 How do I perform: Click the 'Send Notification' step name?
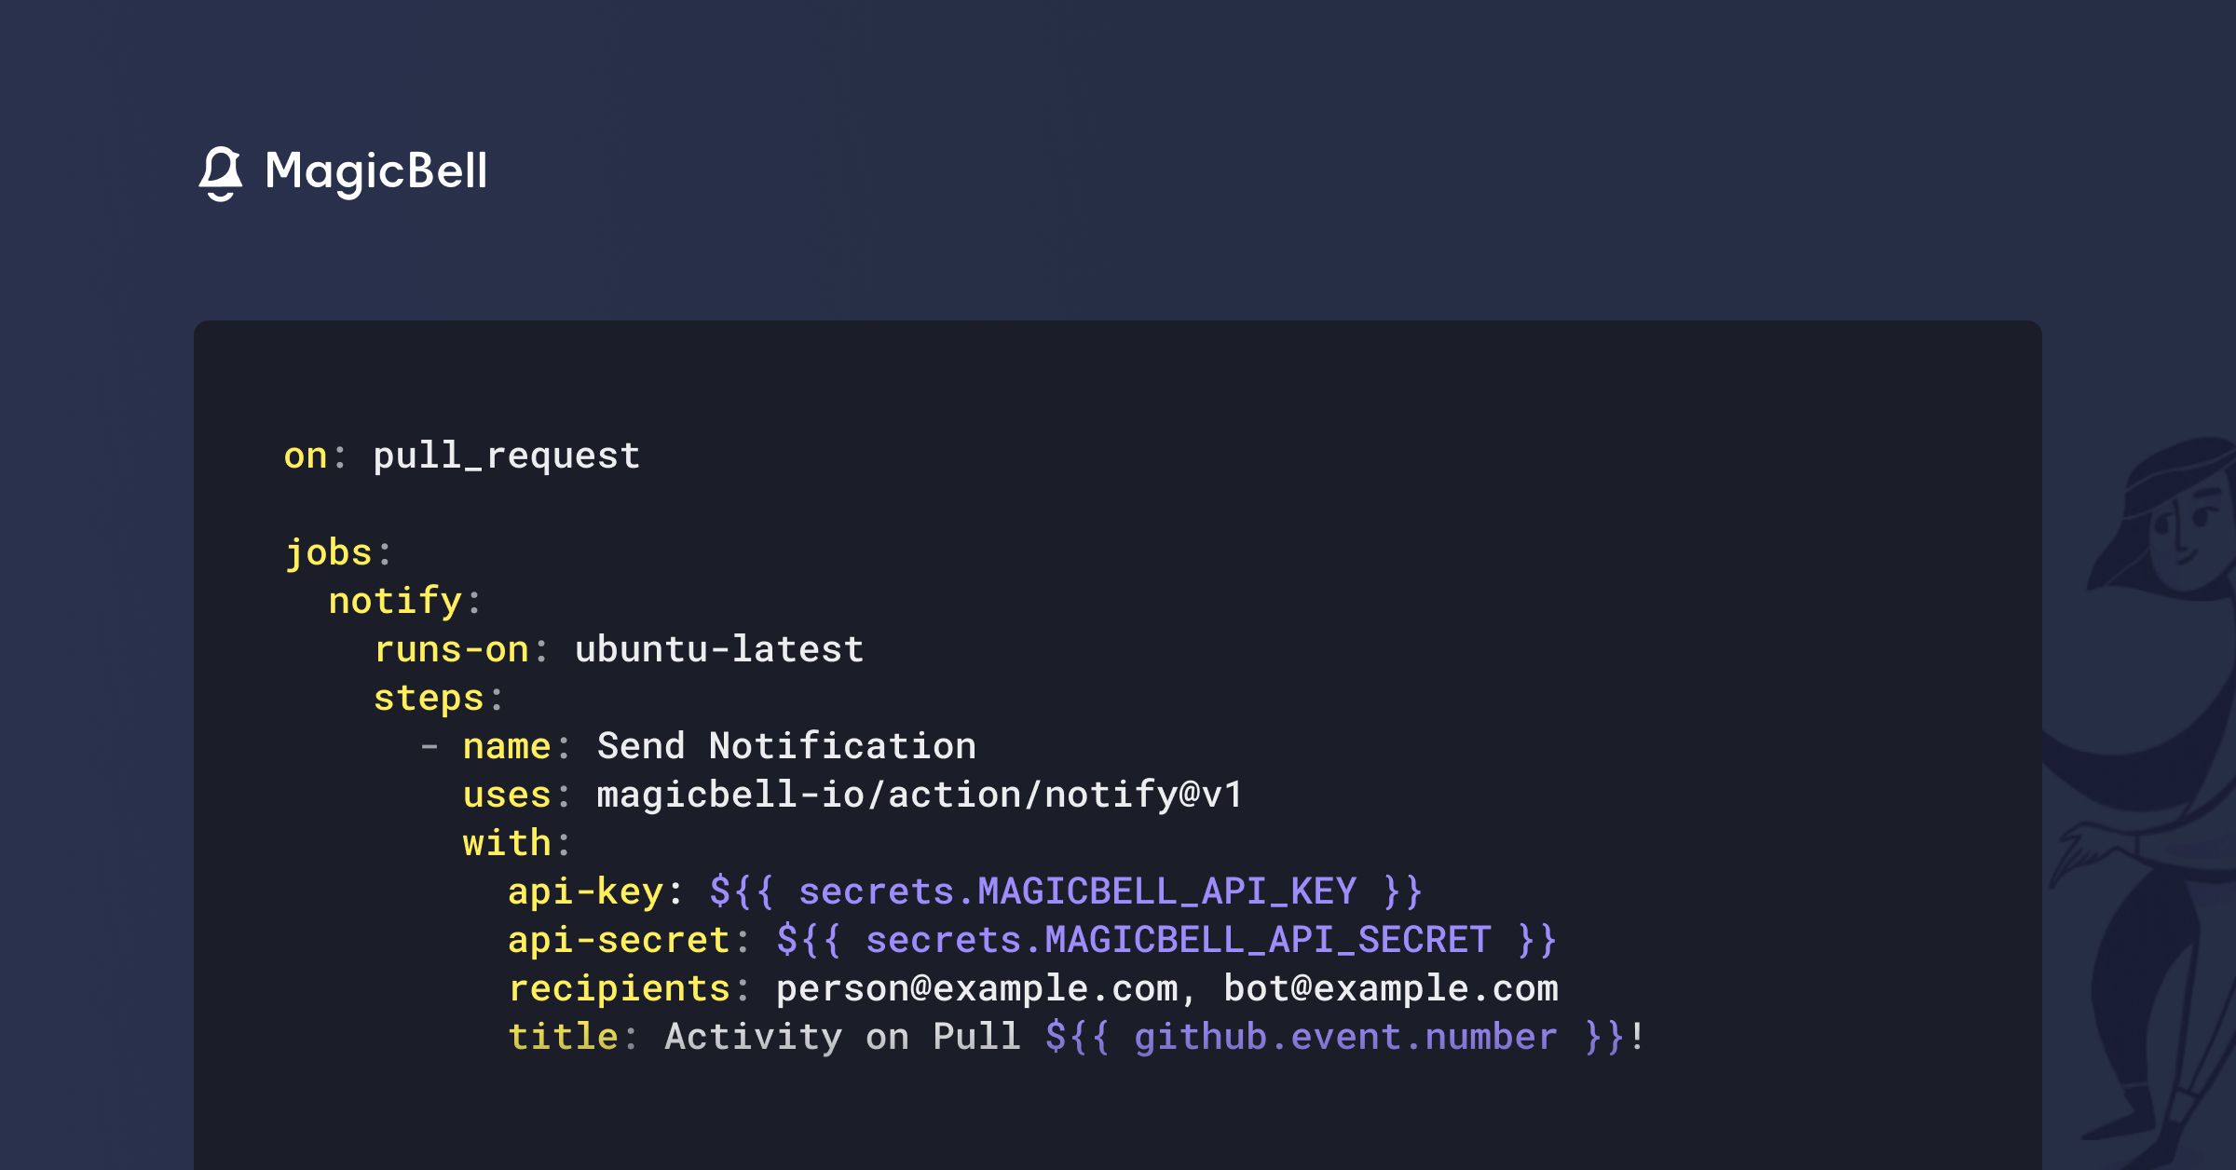tap(786, 747)
